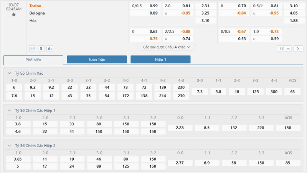
Task: Select first-half under odds 0.59
Action: tap(267, 39)
